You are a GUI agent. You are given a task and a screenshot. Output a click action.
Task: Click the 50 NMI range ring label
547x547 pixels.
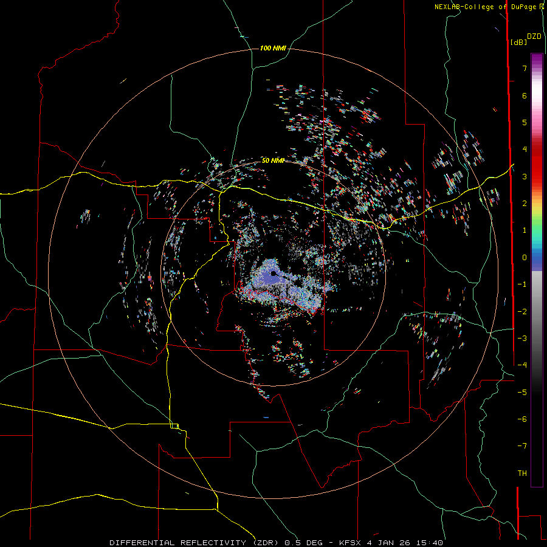click(273, 160)
